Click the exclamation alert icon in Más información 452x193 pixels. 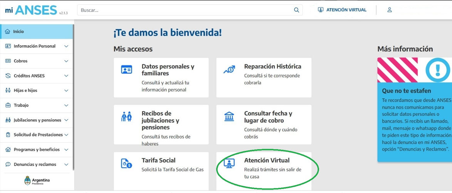click(438, 70)
